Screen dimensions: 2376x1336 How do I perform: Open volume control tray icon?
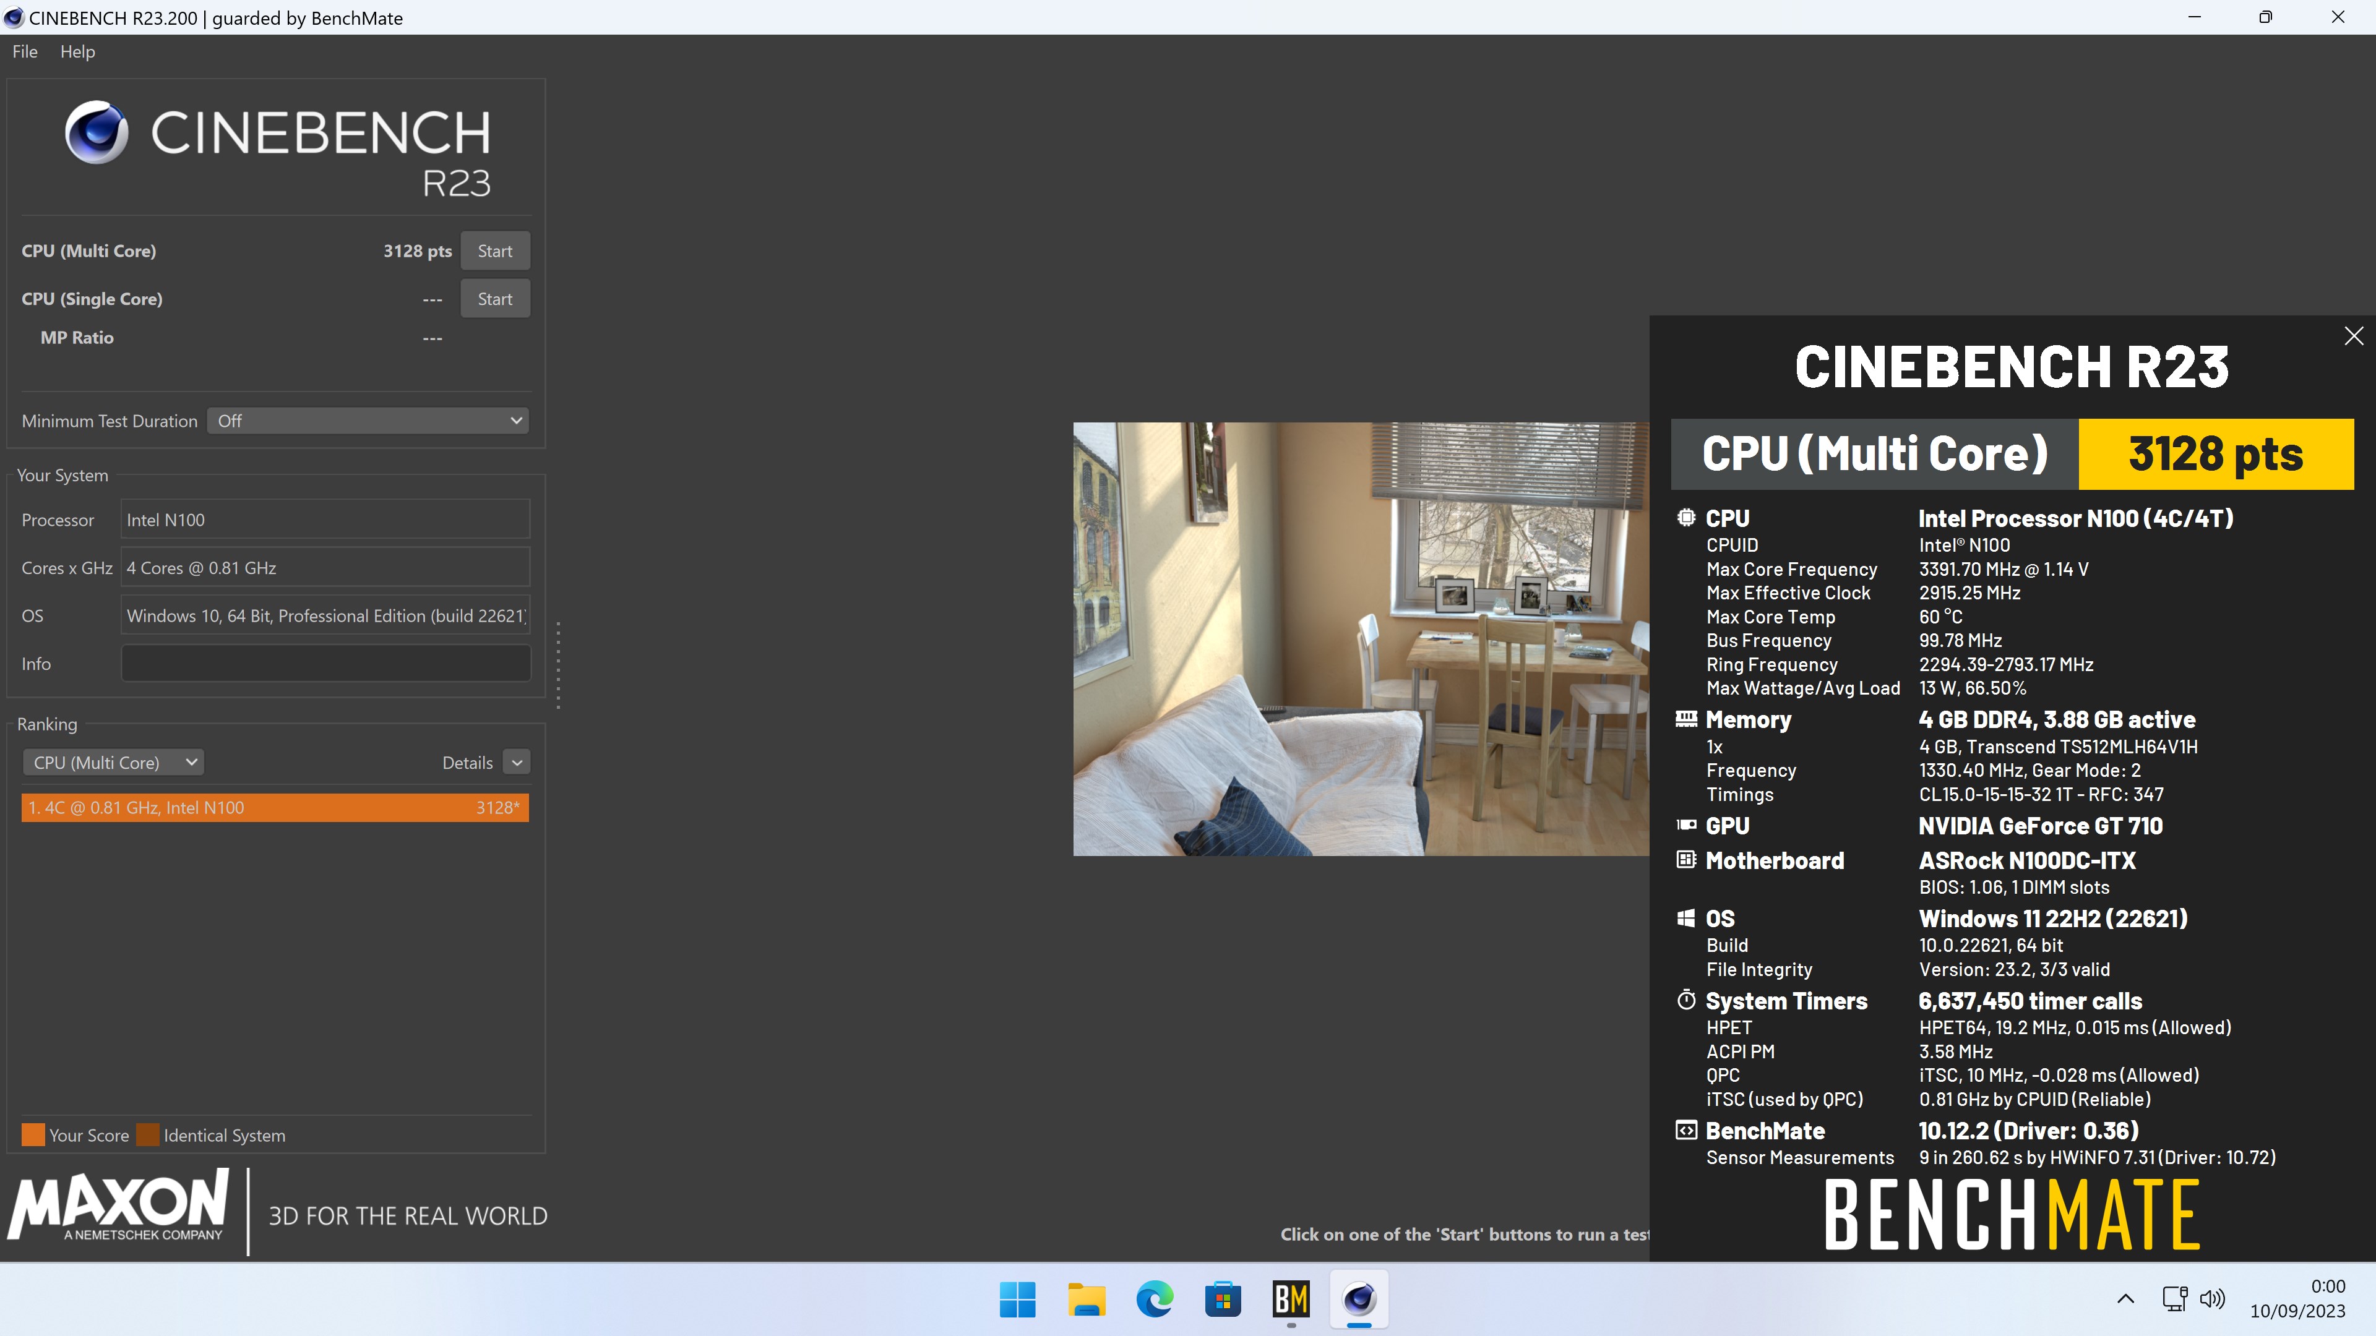pos(2213,1299)
